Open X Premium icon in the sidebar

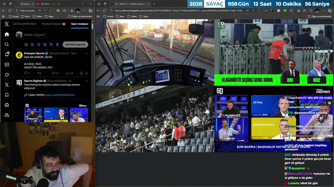[7, 85]
